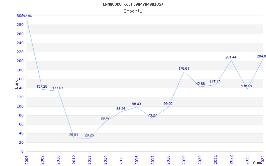Click the year 2022 axis label
The width and height of the screenshot is (266, 166).
pyautogui.click(x=231, y=160)
